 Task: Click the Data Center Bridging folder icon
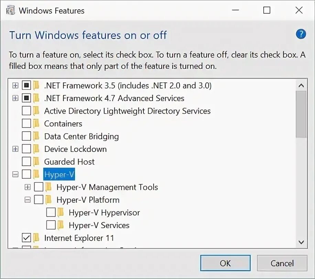[x=36, y=136]
